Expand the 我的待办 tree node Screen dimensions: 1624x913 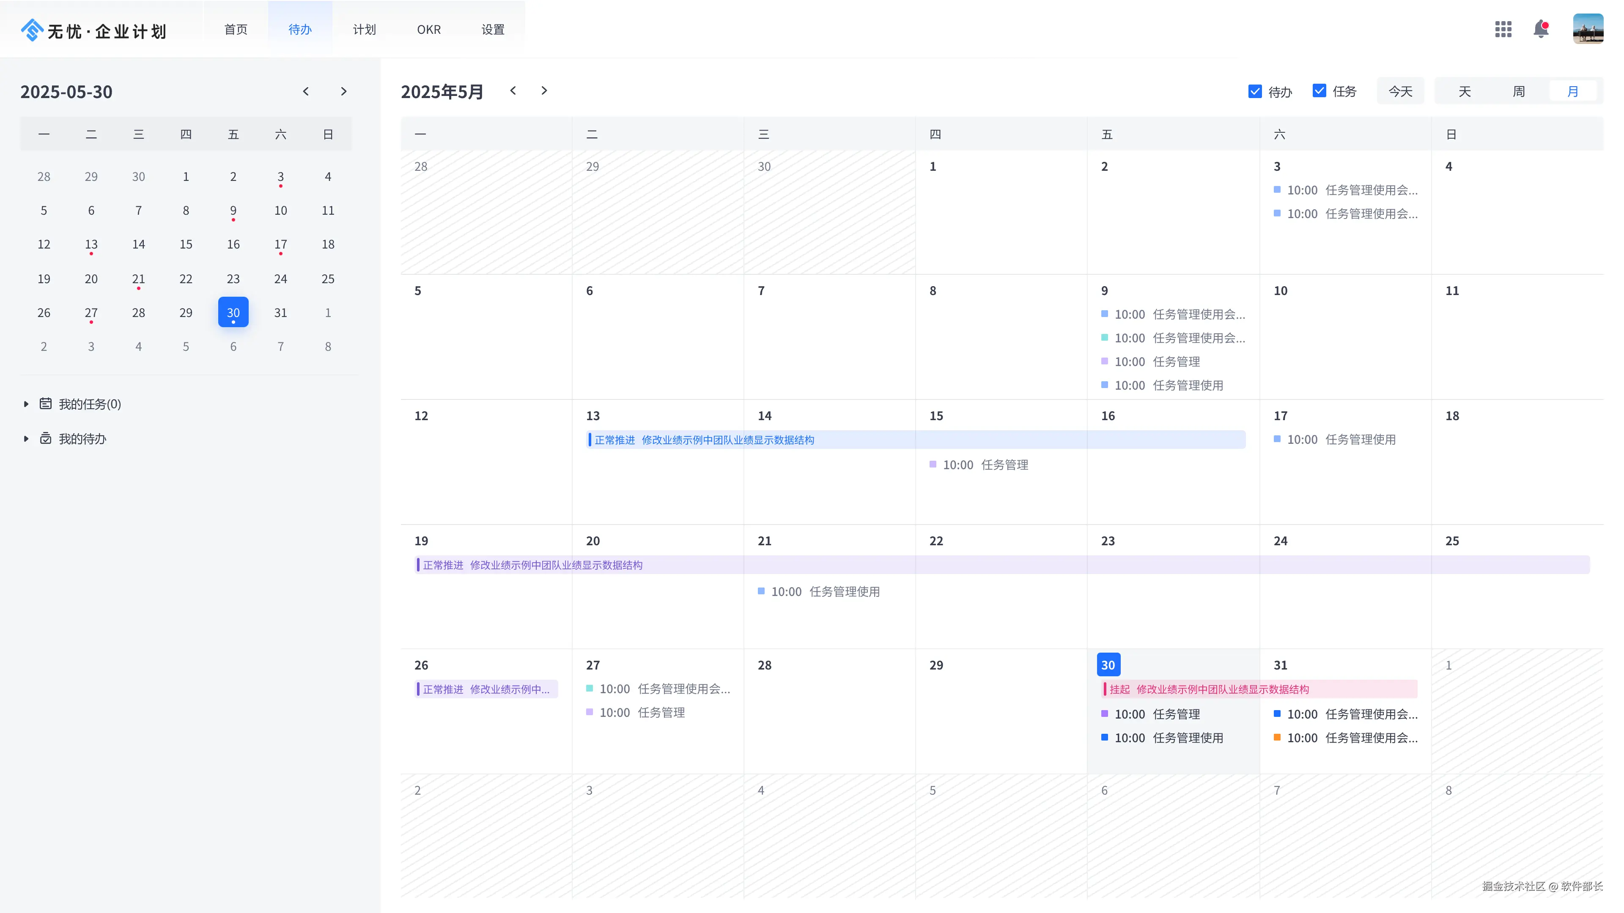point(26,439)
